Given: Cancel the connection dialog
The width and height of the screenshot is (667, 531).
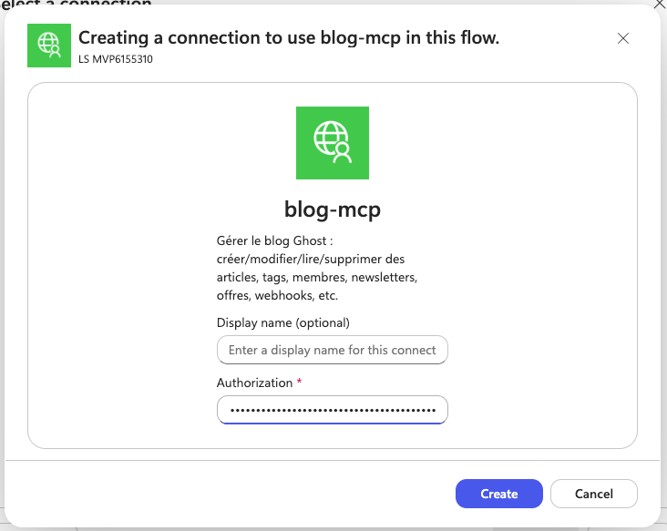Looking at the screenshot, I should click(x=594, y=494).
